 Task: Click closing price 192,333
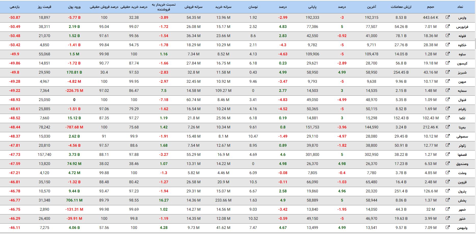point(312,18)
